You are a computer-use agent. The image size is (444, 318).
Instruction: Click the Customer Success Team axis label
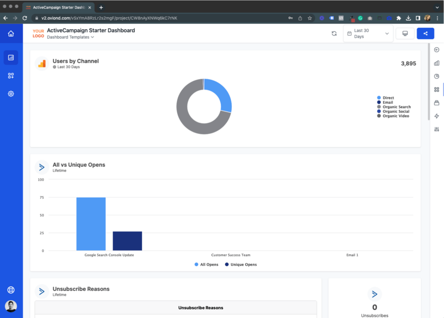pos(231,255)
